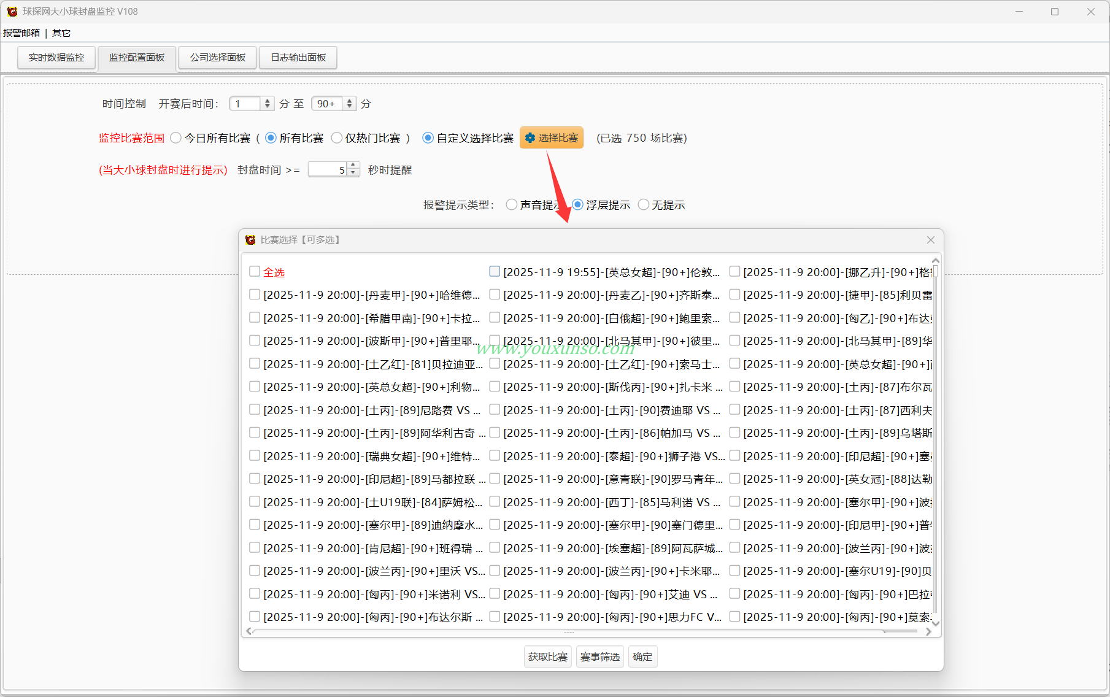This screenshot has height=697, width=1110.
Task: Click the 匈丙 布达尔斯 match entry text
Action: tap(373, 617)
